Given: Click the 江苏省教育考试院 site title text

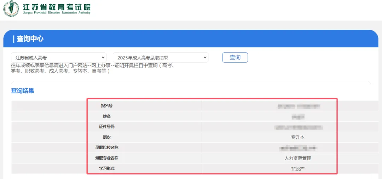Looking at the screenshot, I should tap(56, 7).
